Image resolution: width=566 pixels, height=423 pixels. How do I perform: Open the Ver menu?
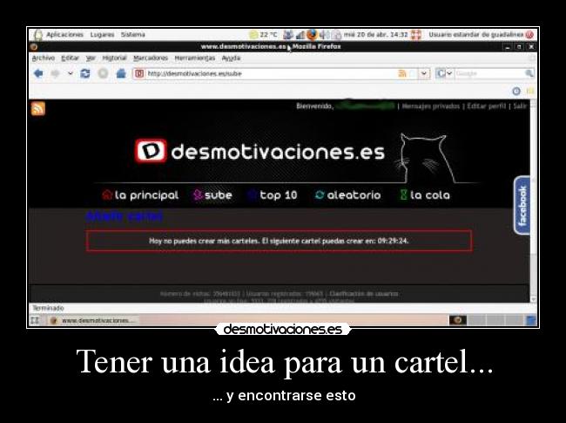(x=91, y=58)
